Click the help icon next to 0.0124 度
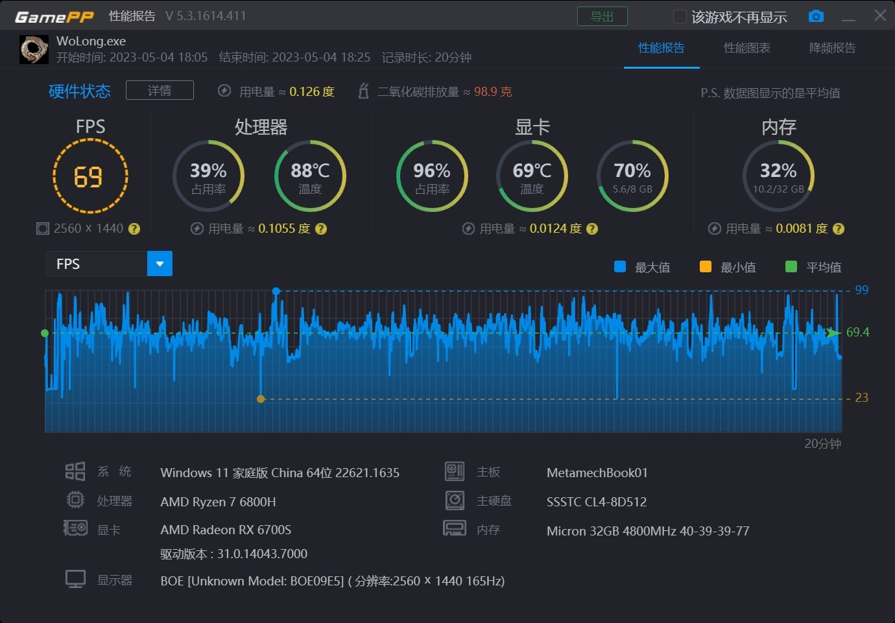The height and width of the screenshot is (623, 895). [592, 229]
